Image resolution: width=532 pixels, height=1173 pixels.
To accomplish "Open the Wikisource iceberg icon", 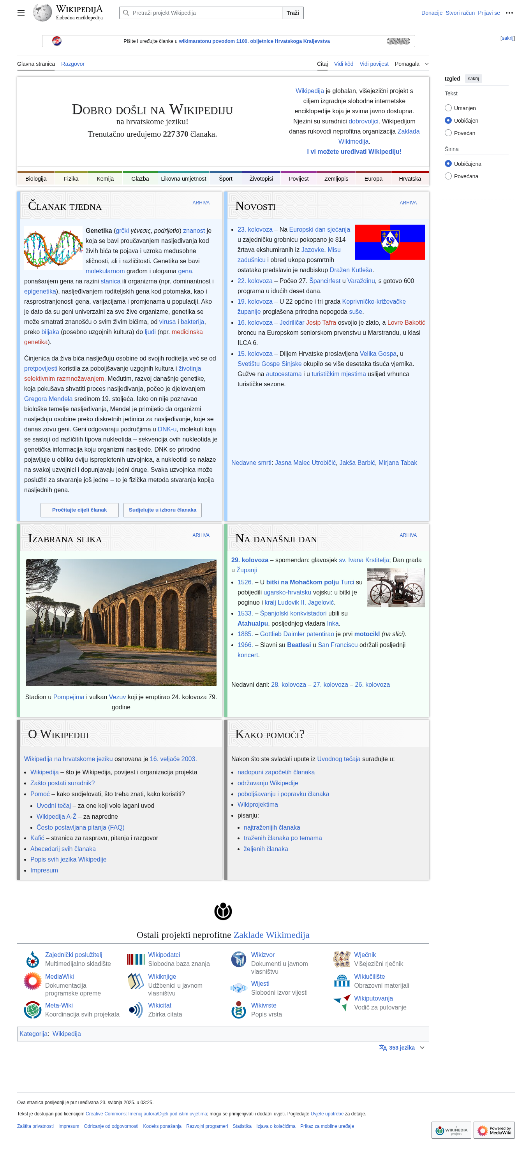I will 239,959.
